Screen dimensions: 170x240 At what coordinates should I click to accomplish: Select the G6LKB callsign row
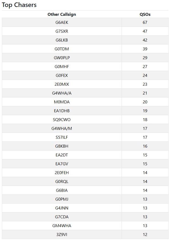[x=62, y=40]
